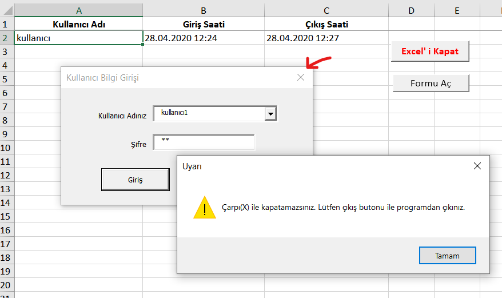Close the Kullanıcı Bilgi Girişi form
Screen dimensions: 502x298
301,78
